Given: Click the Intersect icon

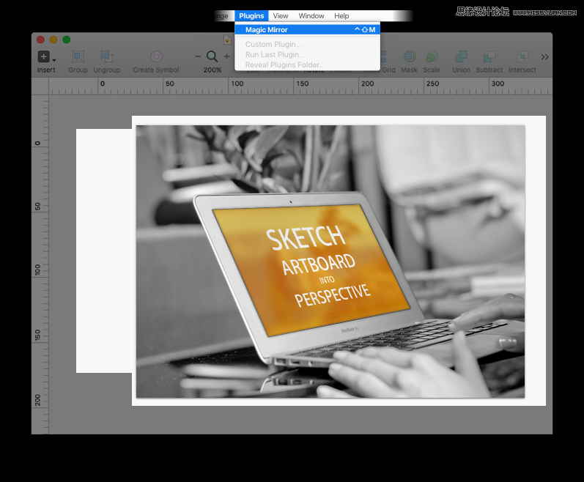Looking at the screenshot, I should pos(522,56).
